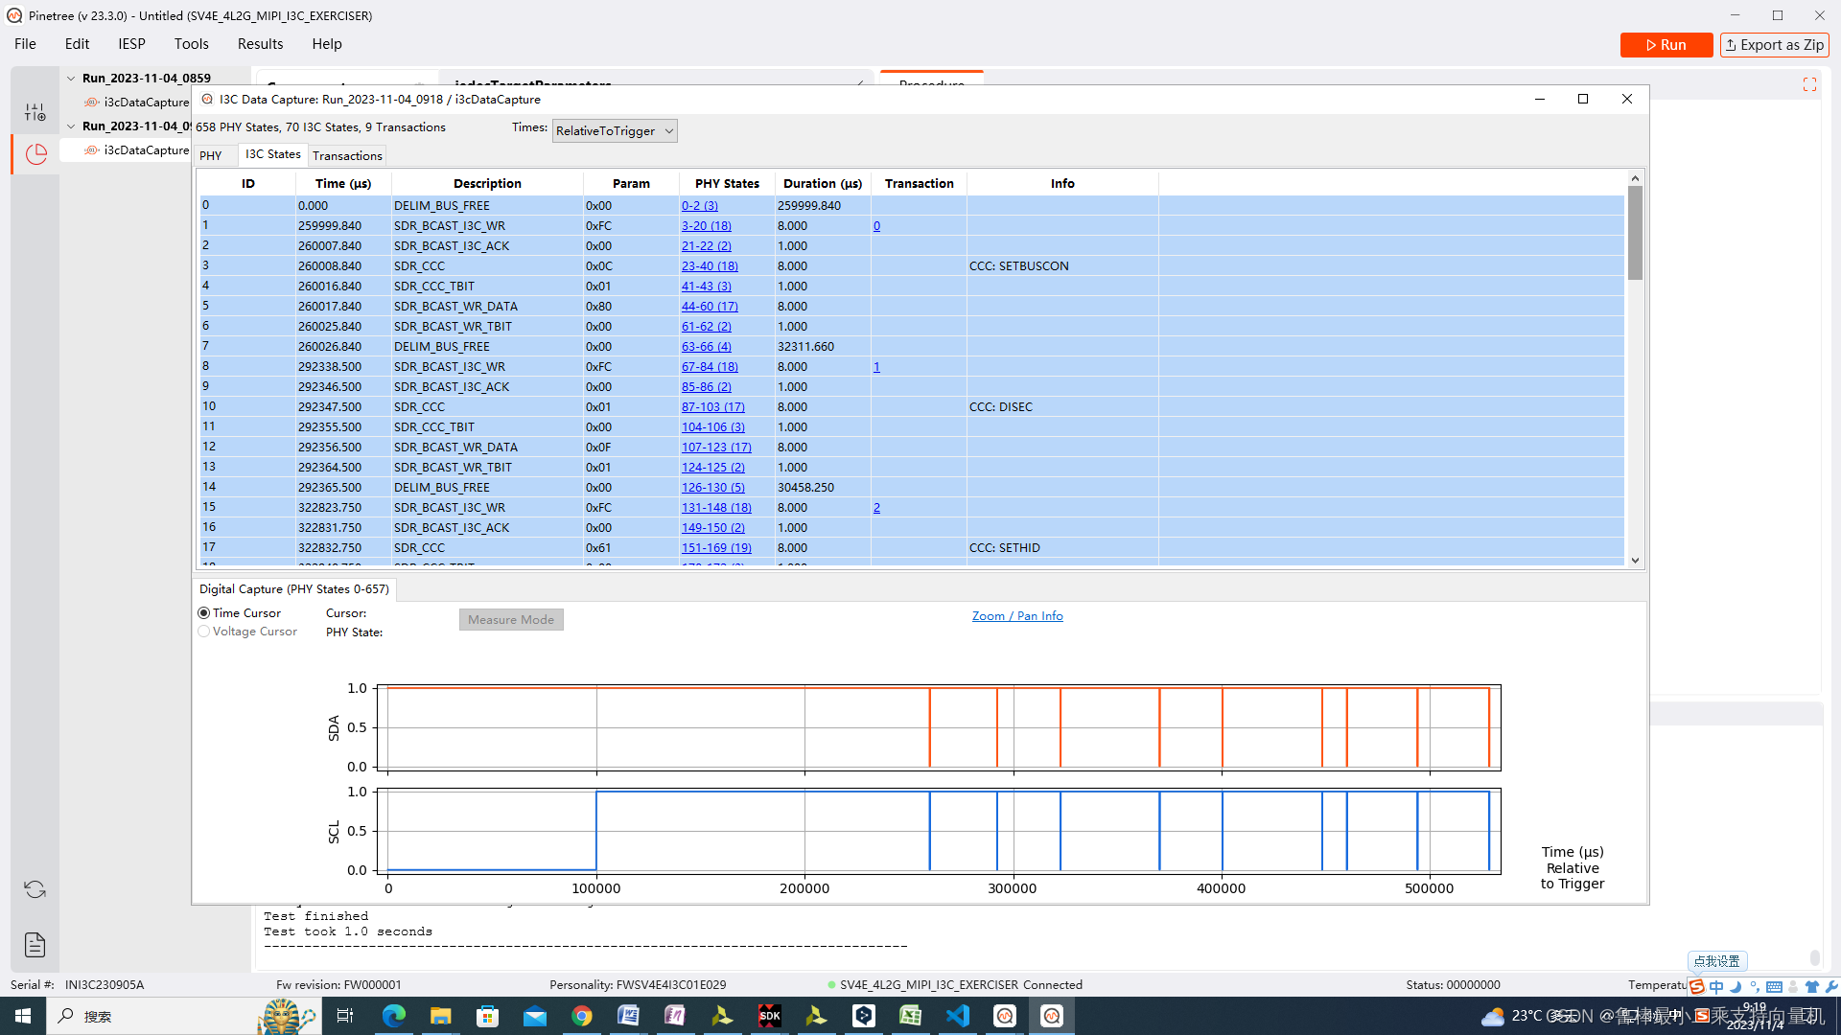Select the Voltage Cursor radio button
Screen dimensions: 1841x1035
tap(204, 632)
